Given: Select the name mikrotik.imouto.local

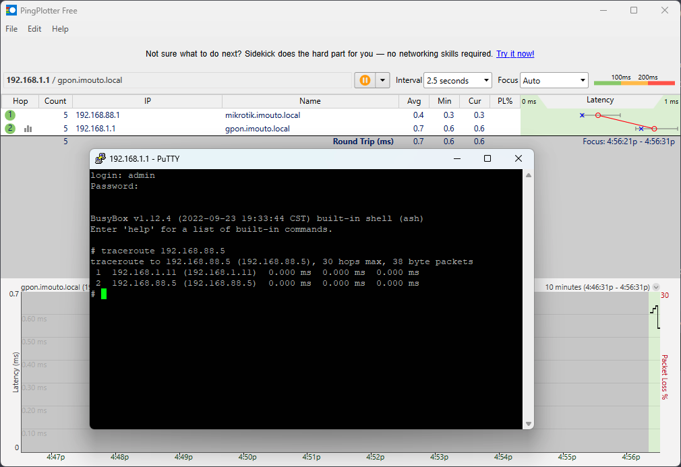Looking at the screenshot, I should 263,115.
